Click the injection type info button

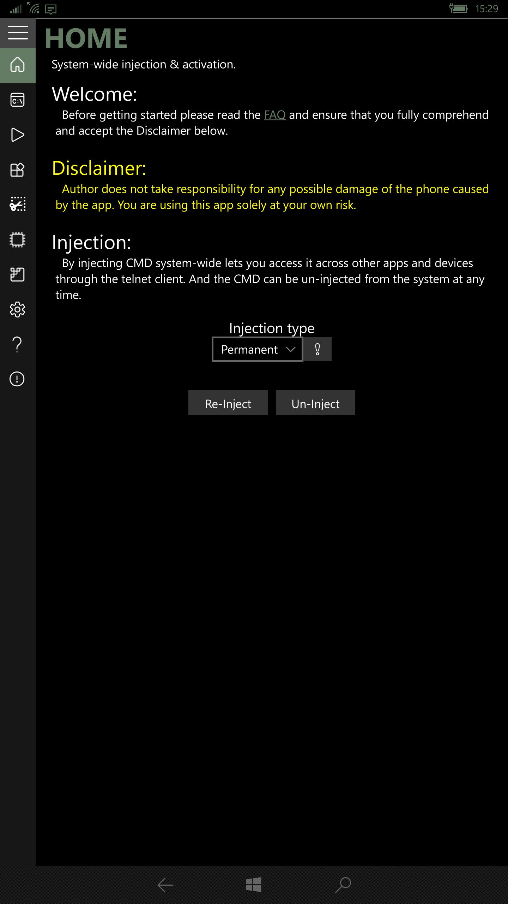click(x=317, y=350)
